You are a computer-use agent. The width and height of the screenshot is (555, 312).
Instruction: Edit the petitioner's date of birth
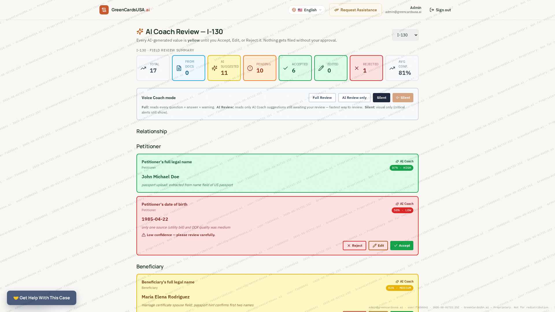378,246
